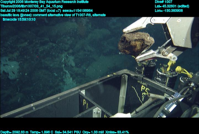Click the basaltic lava comment line
199x134 pixels.
(53, 15)
